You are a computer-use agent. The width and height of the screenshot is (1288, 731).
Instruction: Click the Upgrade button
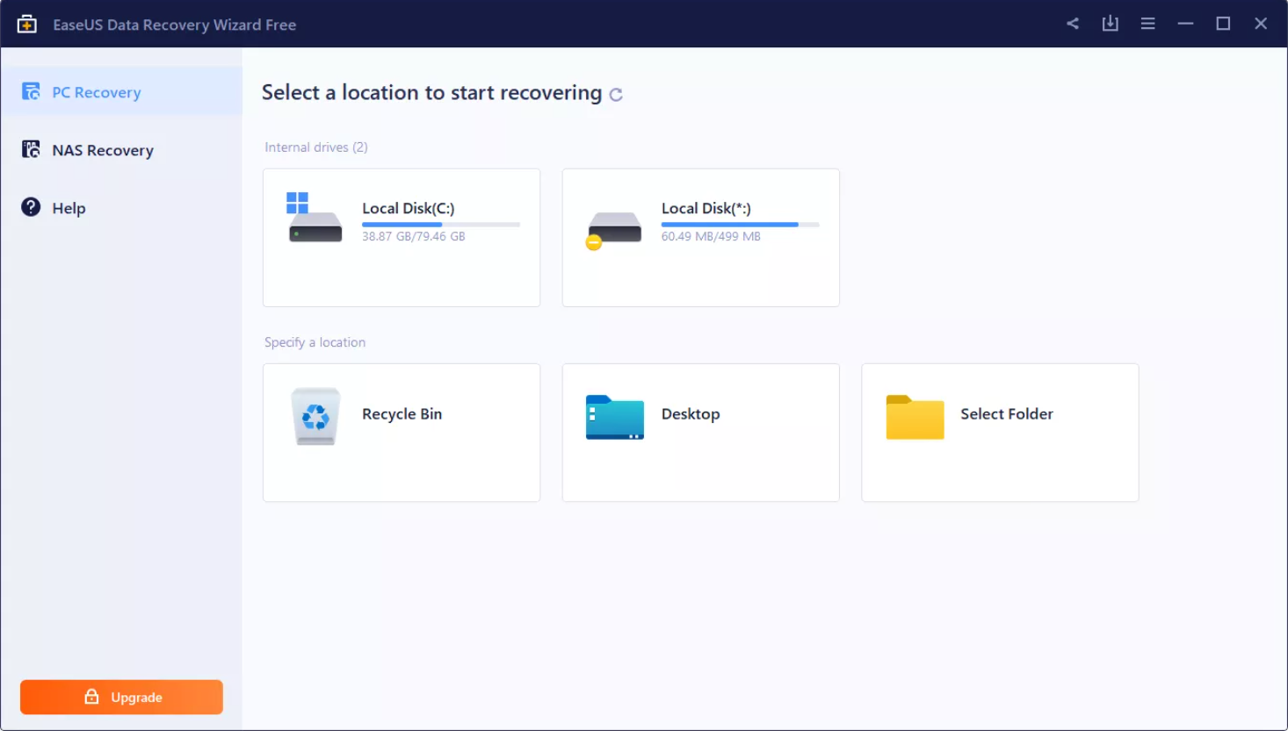121,697
